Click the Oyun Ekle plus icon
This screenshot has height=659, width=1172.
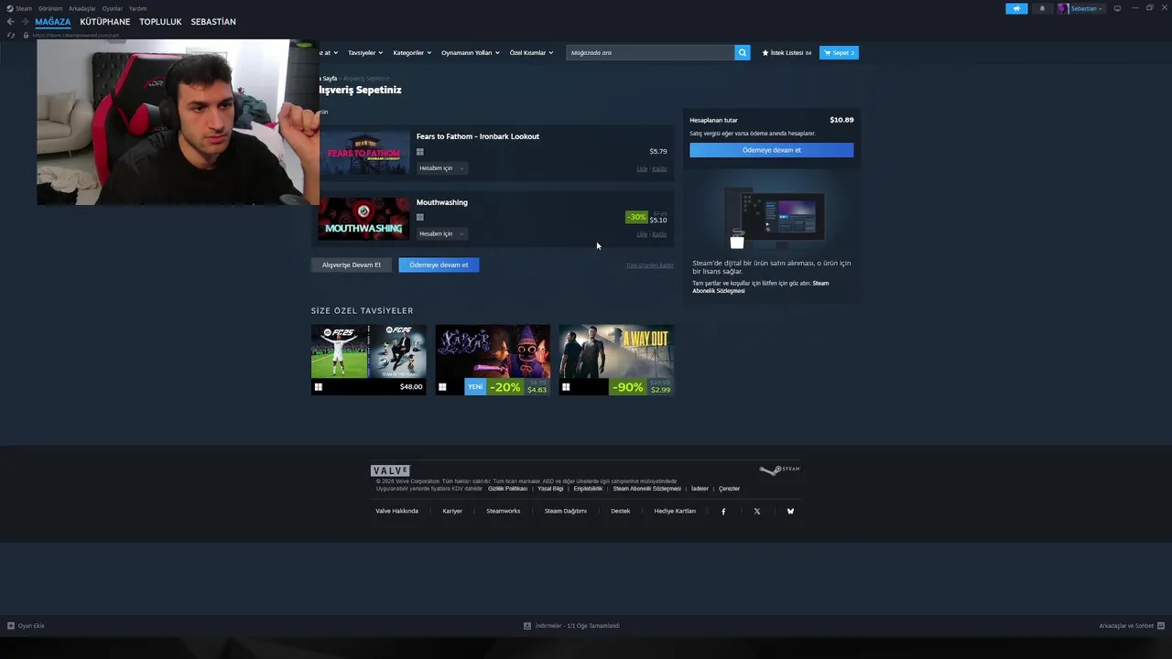[x=11, y=626]
